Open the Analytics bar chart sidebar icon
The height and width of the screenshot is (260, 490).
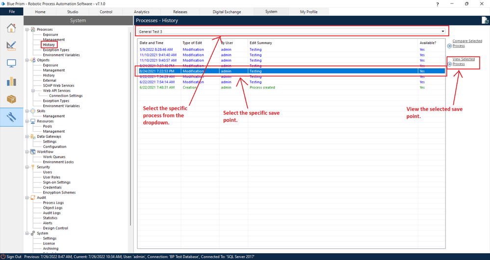pos(11,81)
